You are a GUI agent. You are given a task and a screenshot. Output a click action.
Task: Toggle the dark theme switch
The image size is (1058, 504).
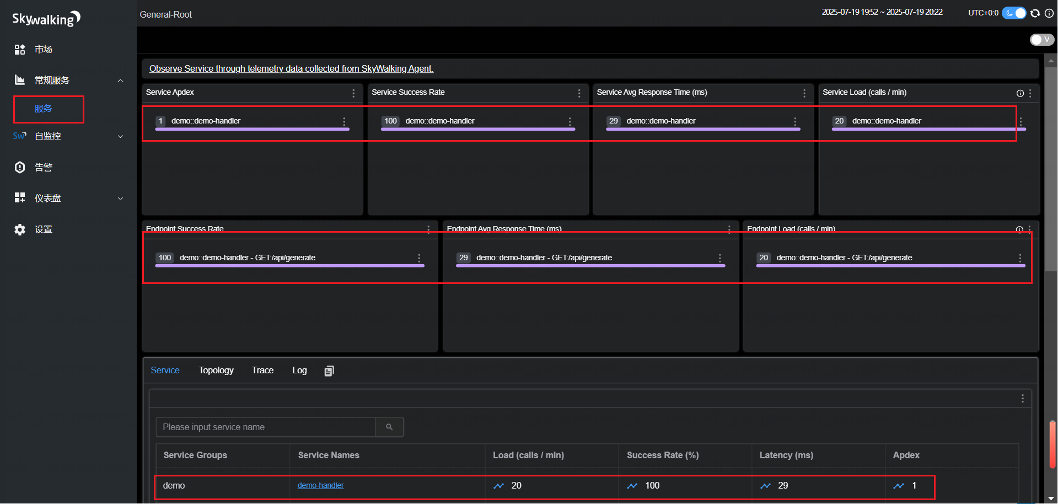point(1014,13)
